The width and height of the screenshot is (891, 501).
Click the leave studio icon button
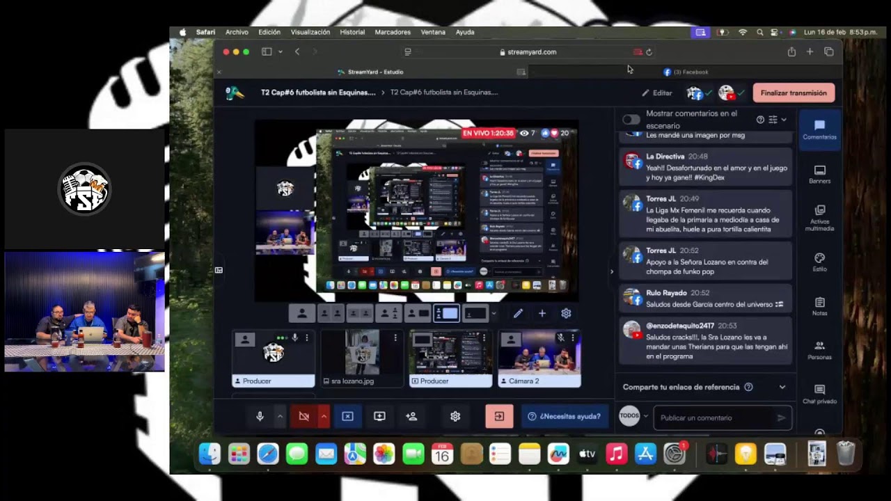point(499,416)
